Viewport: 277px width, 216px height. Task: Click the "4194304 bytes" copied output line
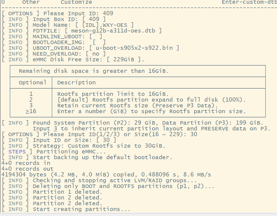point(106,175)
